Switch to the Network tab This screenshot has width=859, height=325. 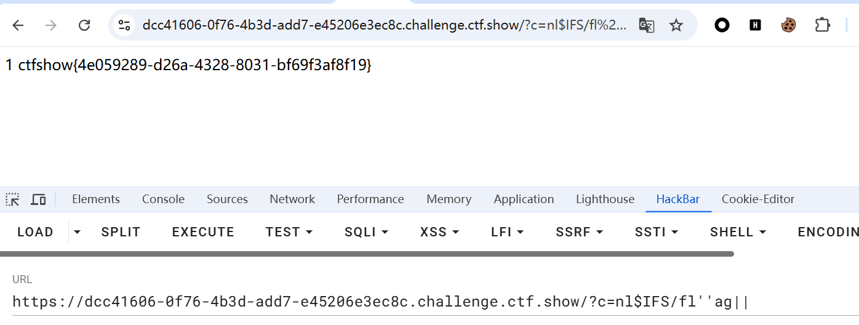[292, 199]
